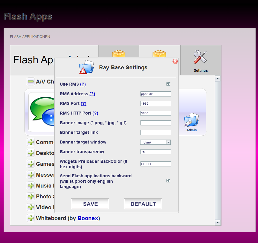This screenshot has height=243, width=258.
Task: Expand the Whiteboard section plus icon
Action: pyautogui.click(x=31, y=218)
